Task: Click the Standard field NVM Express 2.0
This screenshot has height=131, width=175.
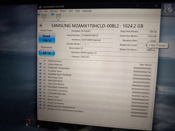Action: tap(118, 53)
